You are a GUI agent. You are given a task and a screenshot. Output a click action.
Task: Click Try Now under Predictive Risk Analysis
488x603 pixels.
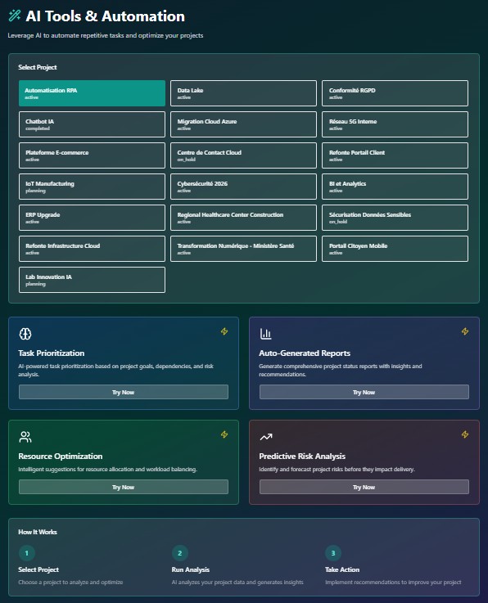(364, 488)
